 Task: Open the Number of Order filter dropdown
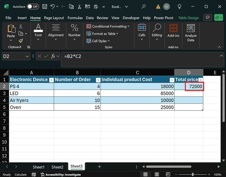[x=98, y=80]
